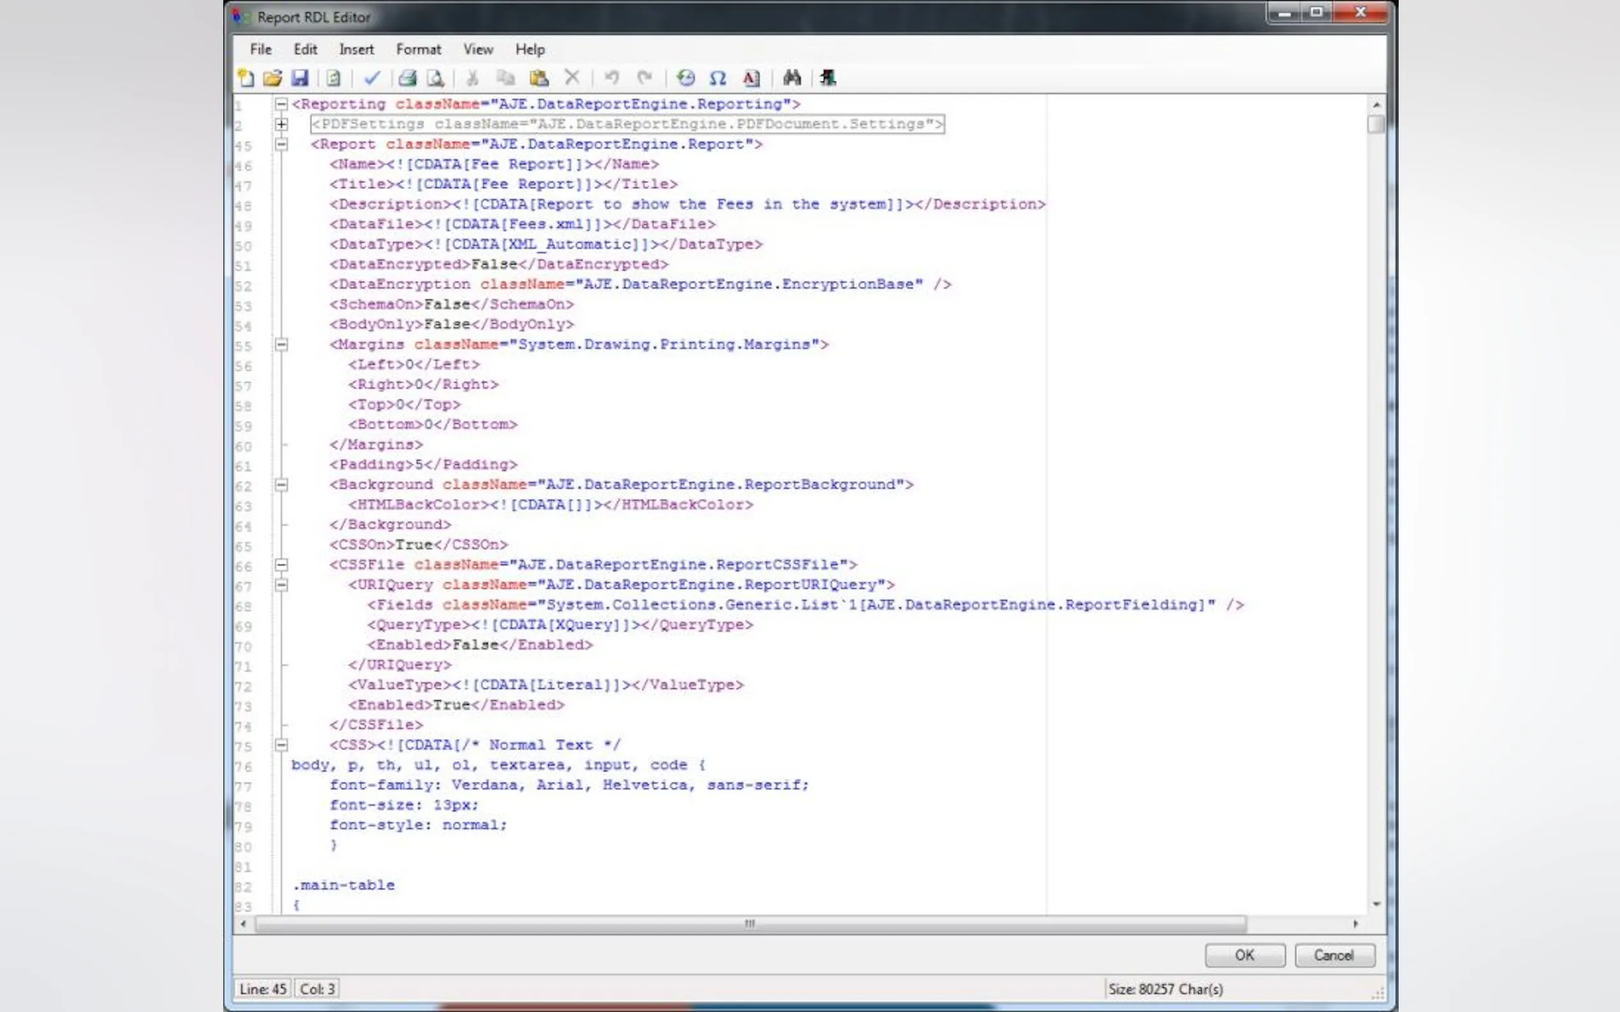Click the exit door toolbar icon
This screenshot has height=1012, width=1620.
828,78
